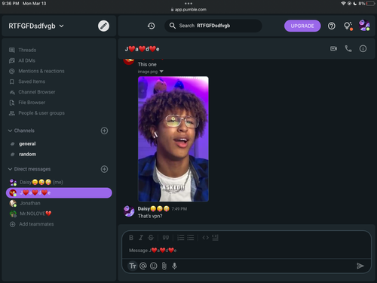Record a voice message with microphone icon
Viewport: 377px width, 283px height.
[174, 266]
